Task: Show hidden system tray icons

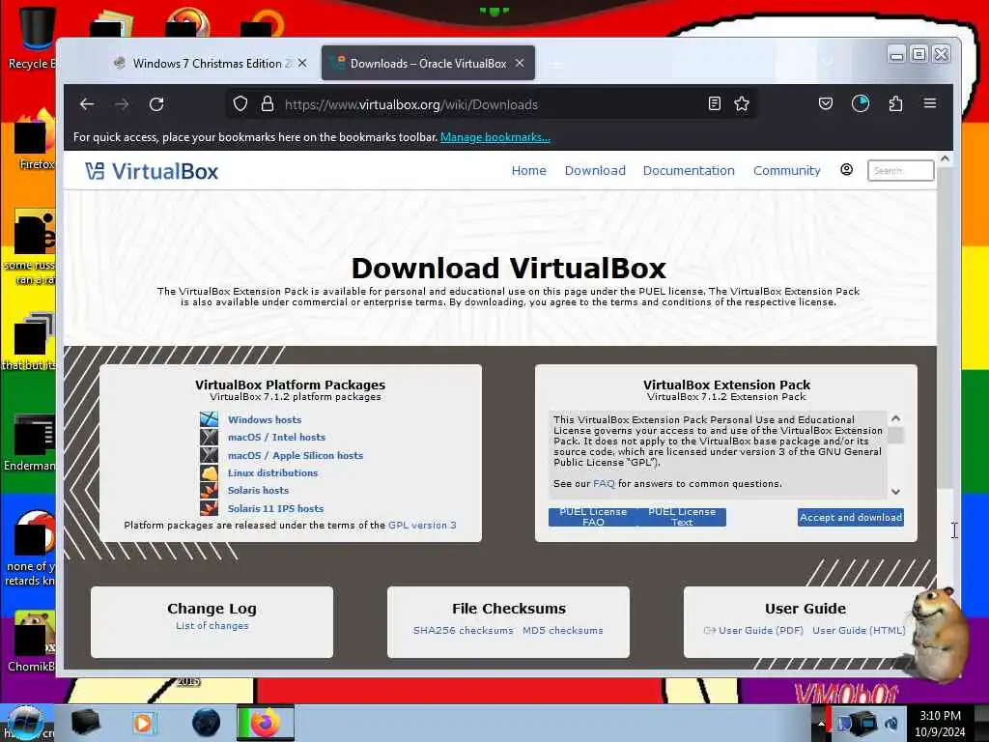Action: 821,724
